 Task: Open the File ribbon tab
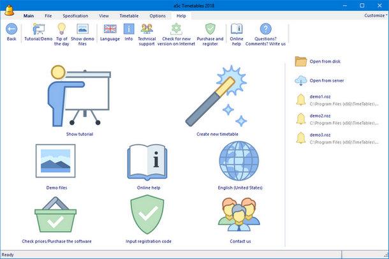(x=48, y=15)
